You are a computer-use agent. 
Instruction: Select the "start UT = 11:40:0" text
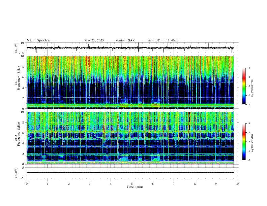tap(163, 40)
